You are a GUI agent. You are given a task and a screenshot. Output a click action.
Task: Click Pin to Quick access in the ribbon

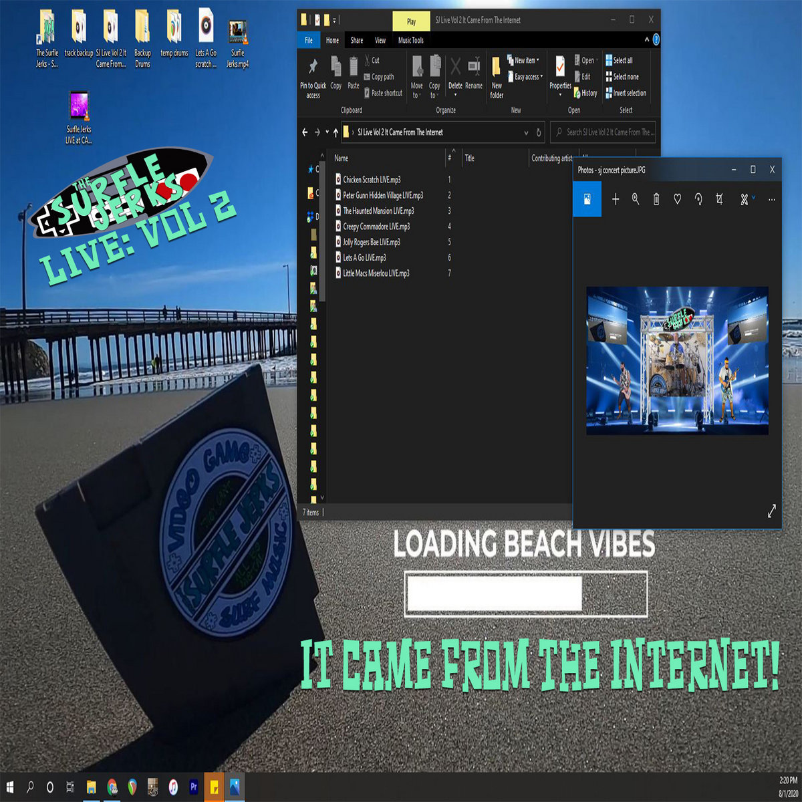(313, 78)
